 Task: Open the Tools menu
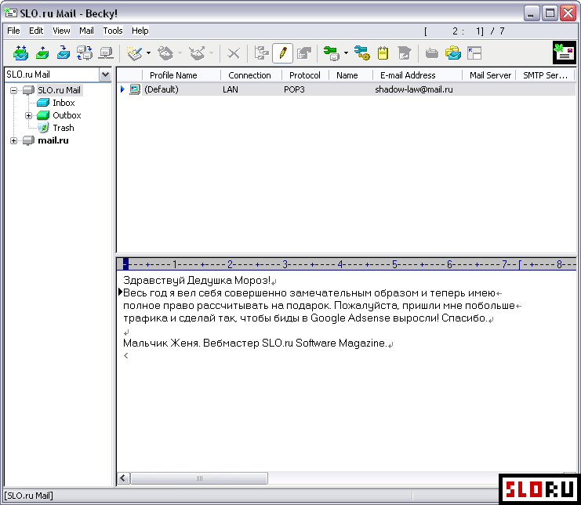coord(113,31)
